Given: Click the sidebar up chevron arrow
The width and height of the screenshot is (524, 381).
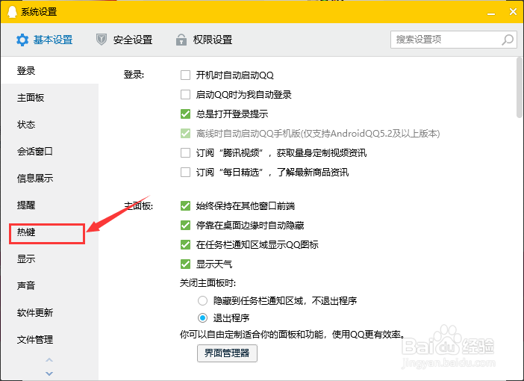Looking at the screenshot, I should pyautogui.click(x=49, y=360).
